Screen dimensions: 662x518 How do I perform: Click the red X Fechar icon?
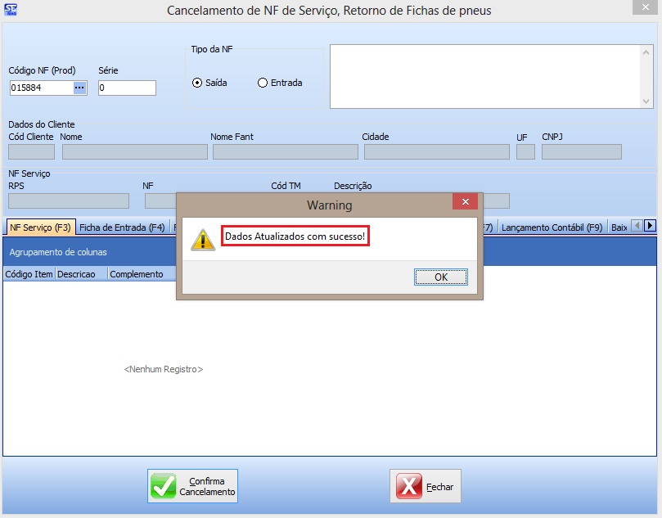[x=409, y=487]
